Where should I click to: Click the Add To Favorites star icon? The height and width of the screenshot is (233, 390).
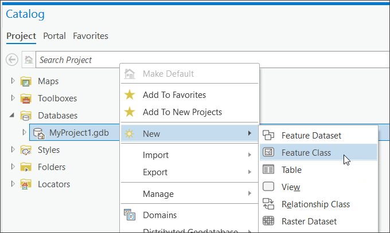(x=130, y=95)
